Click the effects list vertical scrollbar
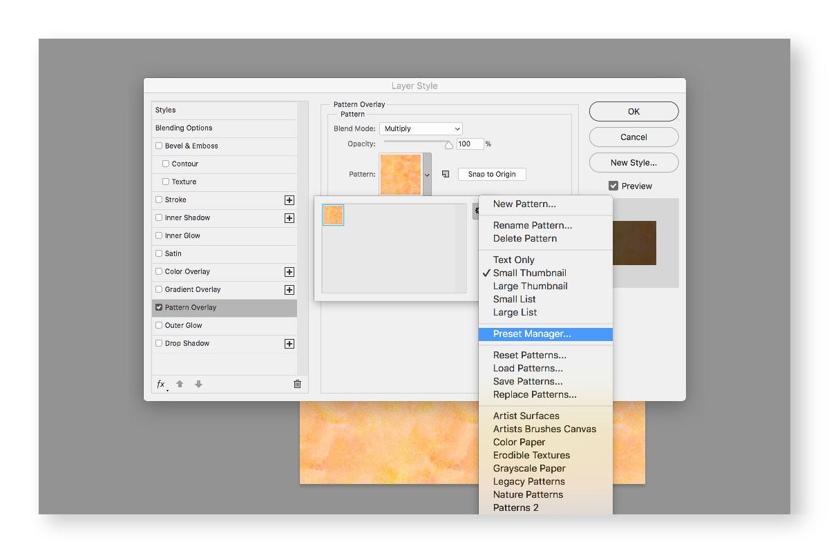The image size is (829, 553). point(303,238)
